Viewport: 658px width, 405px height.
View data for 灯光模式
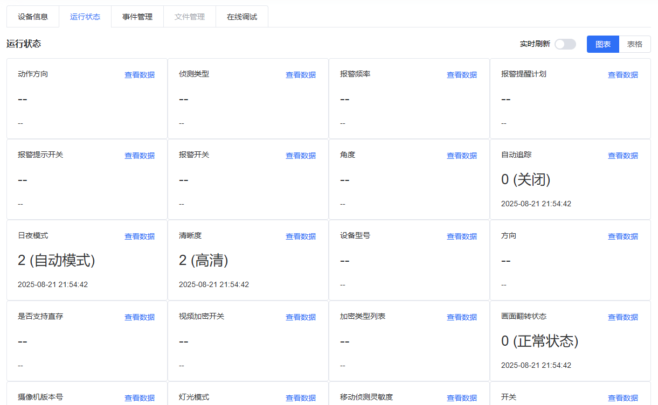click(301, 398)
